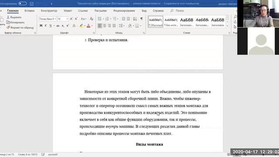
Task: Toggle justify alignment
Action: coord(114,26)
